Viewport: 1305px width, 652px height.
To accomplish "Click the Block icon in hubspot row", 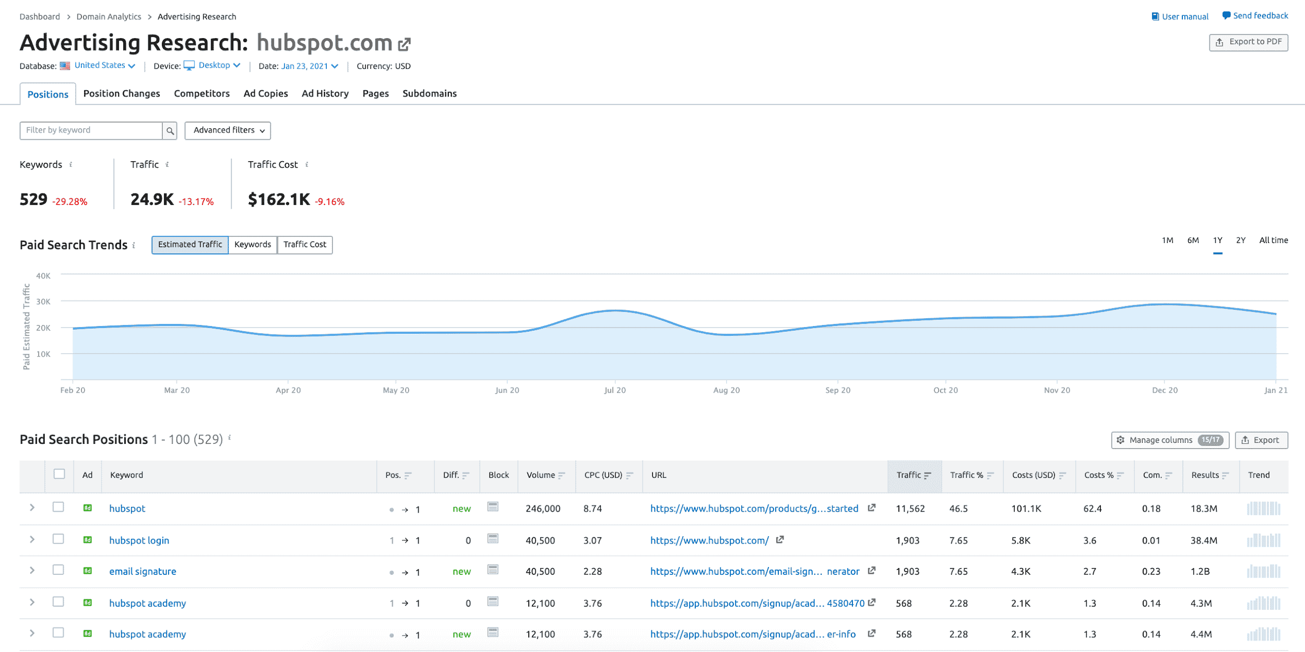I will [x=493, y=507].
